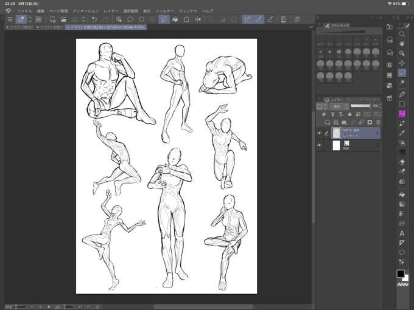Select the Auto select magic wand tool

[x=402, y=82]
